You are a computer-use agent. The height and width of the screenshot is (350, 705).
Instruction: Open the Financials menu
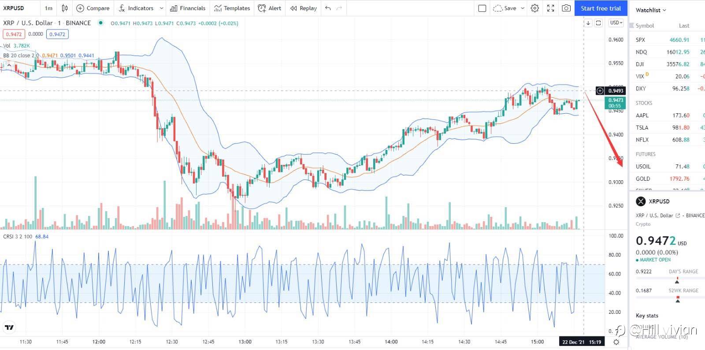pos(188,8)
